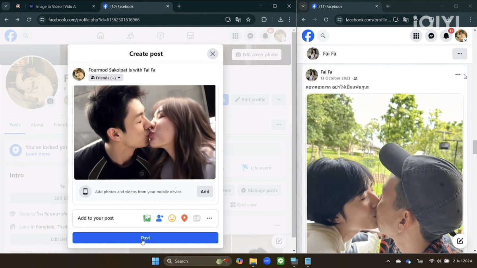Click the Edit profile button
Viewport: 477px width, 268px height.
[x=250, y=99]
